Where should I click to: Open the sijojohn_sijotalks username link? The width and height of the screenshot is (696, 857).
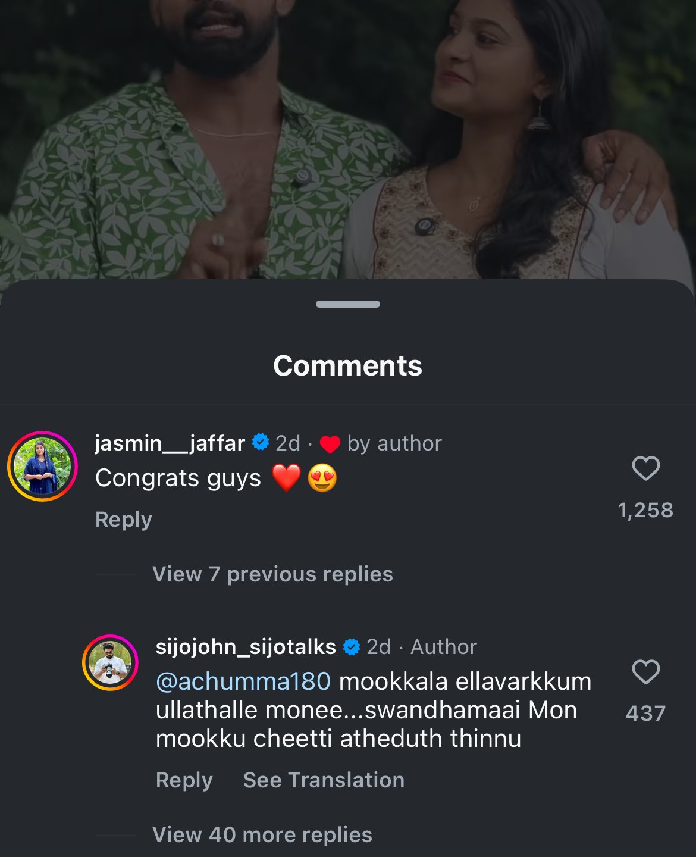click(246, 647)
